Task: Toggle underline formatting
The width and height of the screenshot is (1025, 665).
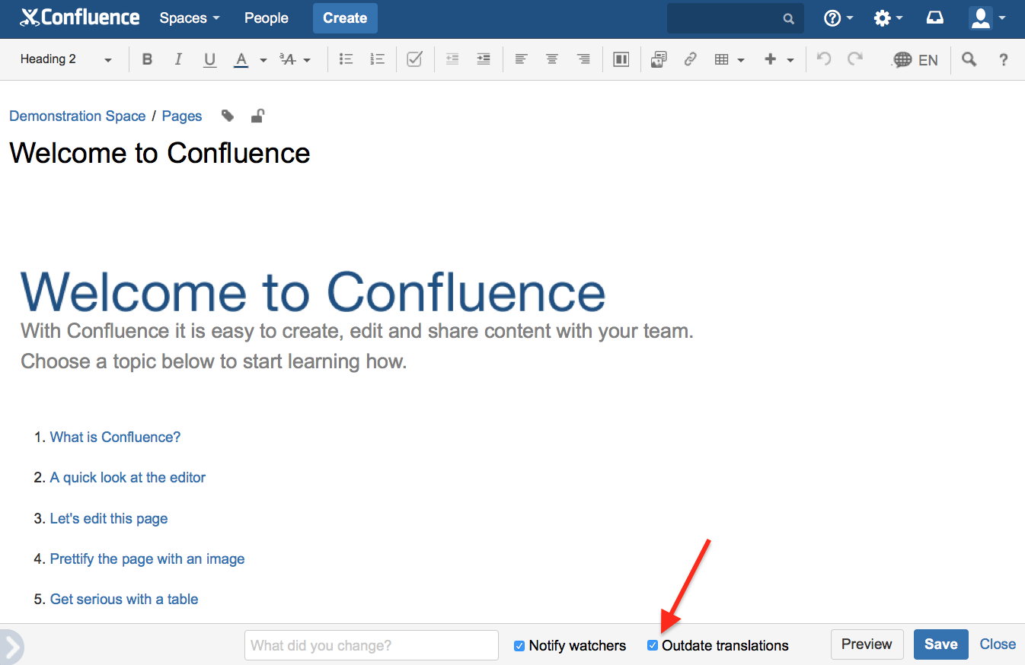Action: click(x=210, y=59)
